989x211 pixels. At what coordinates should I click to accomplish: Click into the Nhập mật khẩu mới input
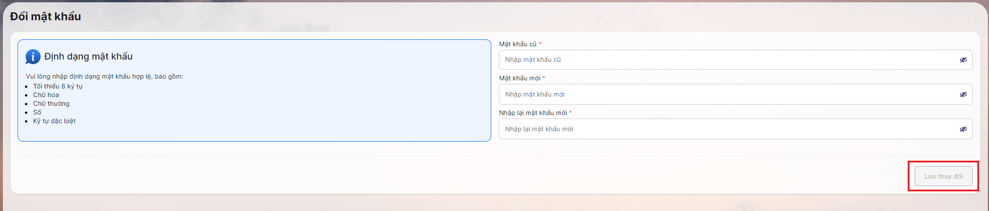tap(735, 95)
